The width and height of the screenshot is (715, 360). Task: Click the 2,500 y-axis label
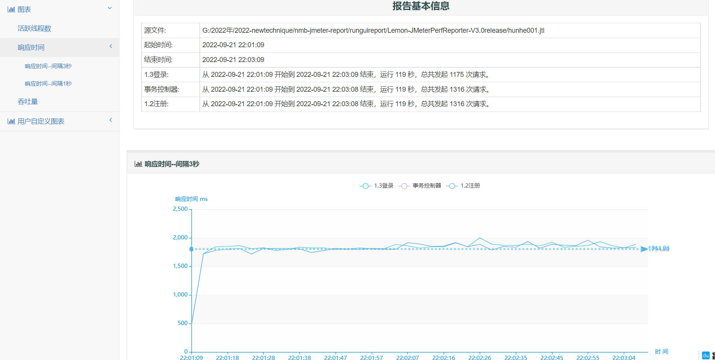click(180, 209)
